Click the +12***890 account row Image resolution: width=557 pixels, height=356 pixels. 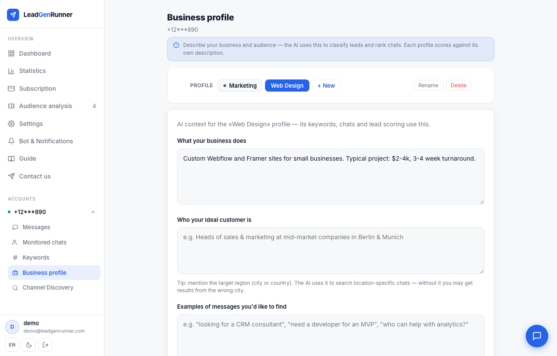(52, 212)
